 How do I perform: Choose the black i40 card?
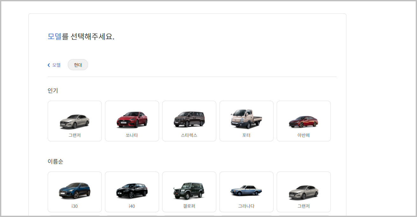[x=132, y=192]
